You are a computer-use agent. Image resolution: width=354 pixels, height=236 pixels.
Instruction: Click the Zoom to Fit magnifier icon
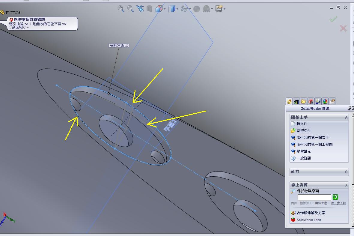pos(121,9)
